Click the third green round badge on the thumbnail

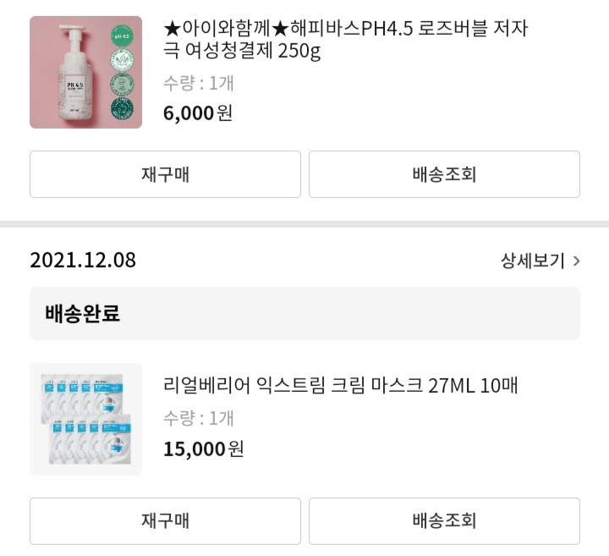coord(122,85)
